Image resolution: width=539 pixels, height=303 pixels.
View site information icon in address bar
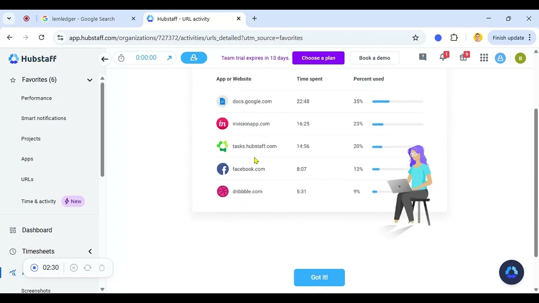pyautogui.click(x=60, y=38)
